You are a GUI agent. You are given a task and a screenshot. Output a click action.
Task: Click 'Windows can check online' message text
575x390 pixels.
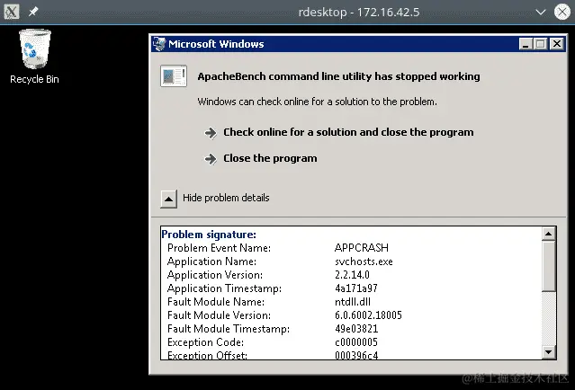[x=318, y=102]
